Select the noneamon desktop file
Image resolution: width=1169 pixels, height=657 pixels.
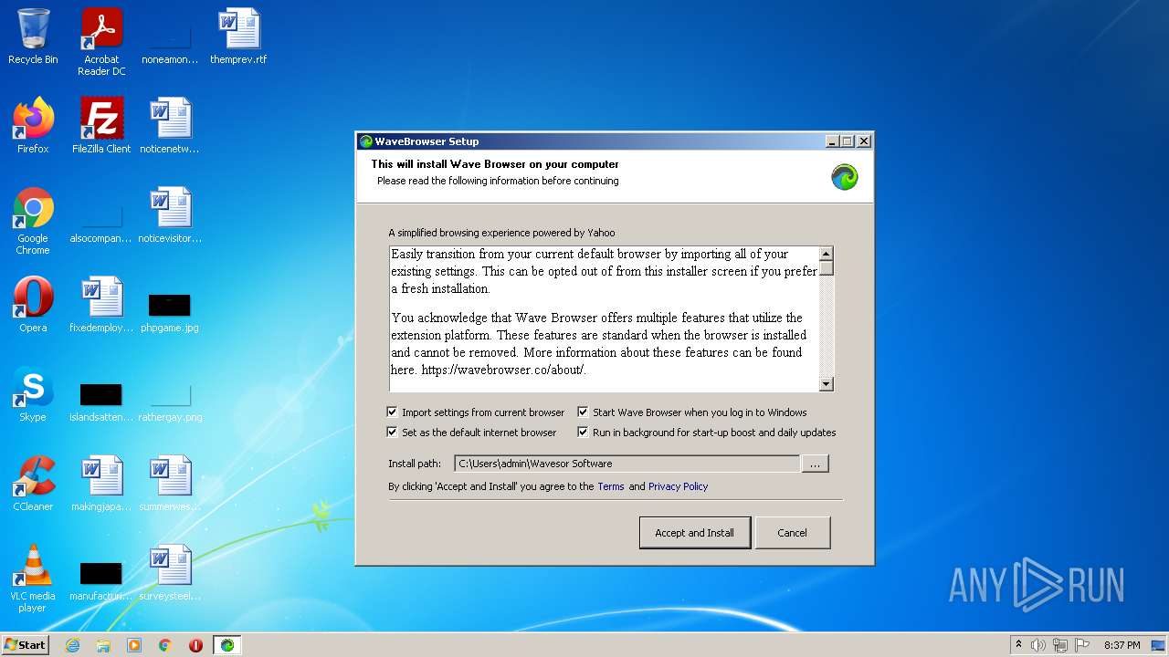[x=170, y=42]
